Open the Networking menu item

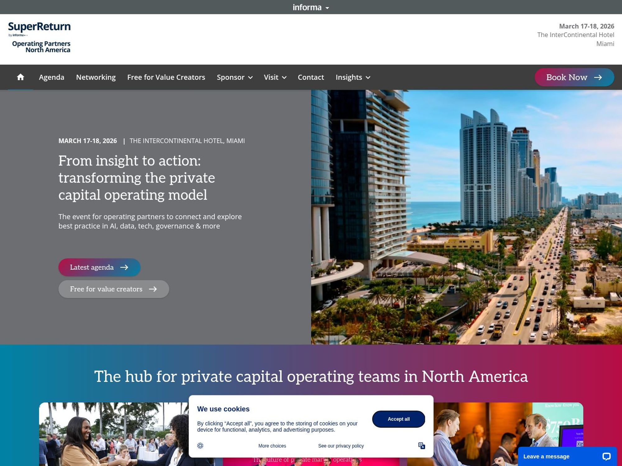[x=95, y=77]
